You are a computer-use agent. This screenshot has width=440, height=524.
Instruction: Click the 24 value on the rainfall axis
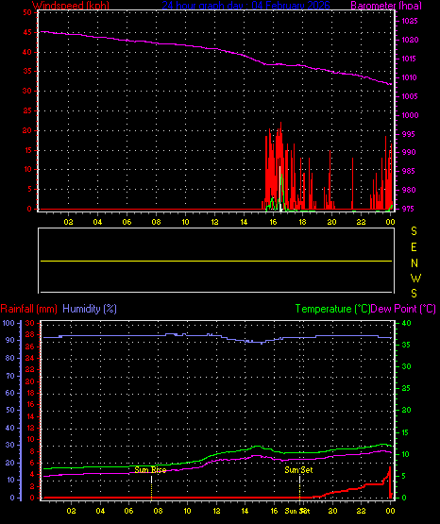point(30,358)
